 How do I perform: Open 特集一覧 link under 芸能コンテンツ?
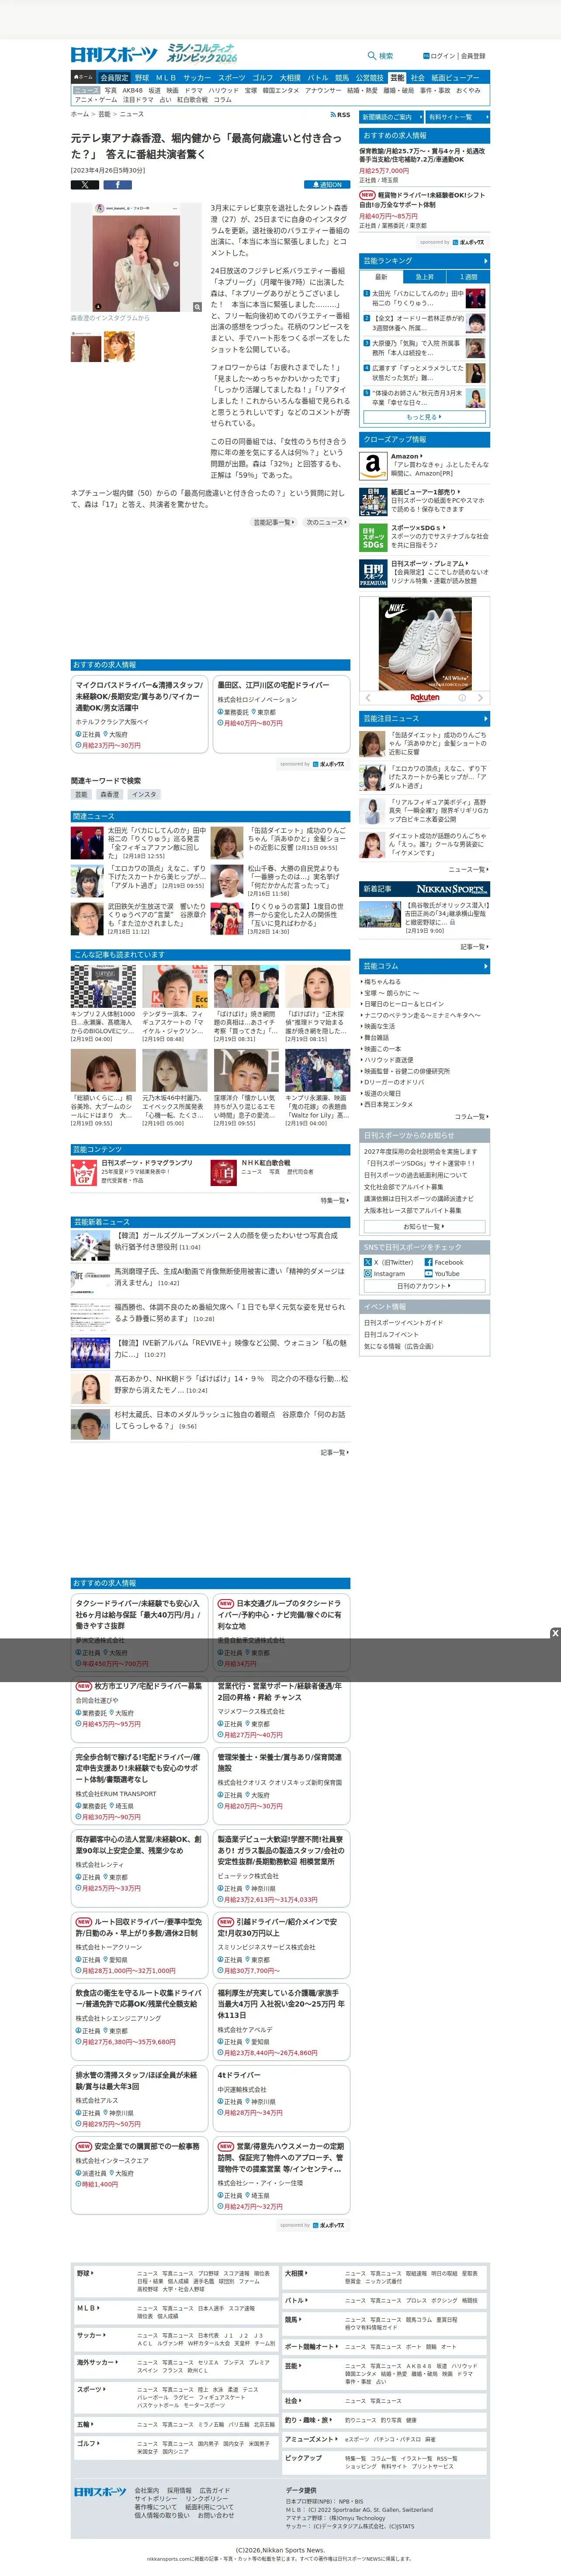[x=335, y=1200]
